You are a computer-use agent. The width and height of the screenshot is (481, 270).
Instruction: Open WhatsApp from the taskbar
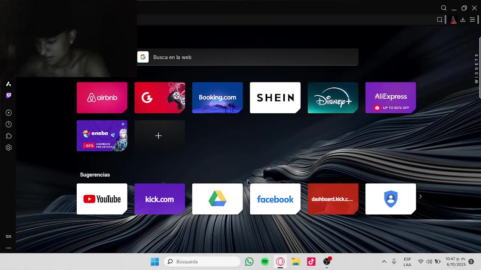(249, 262)
